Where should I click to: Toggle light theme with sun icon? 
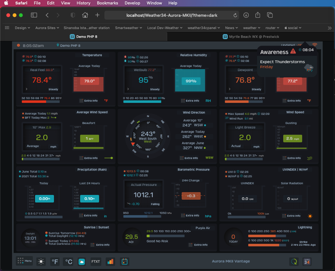click(41, 262)
